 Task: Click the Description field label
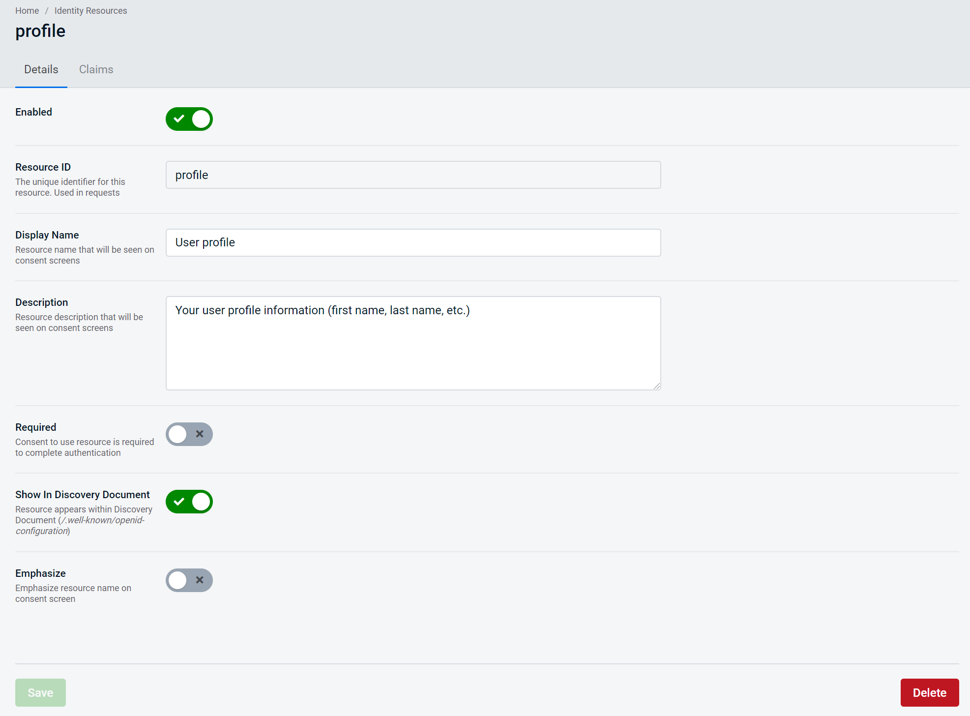pos(42,302)
